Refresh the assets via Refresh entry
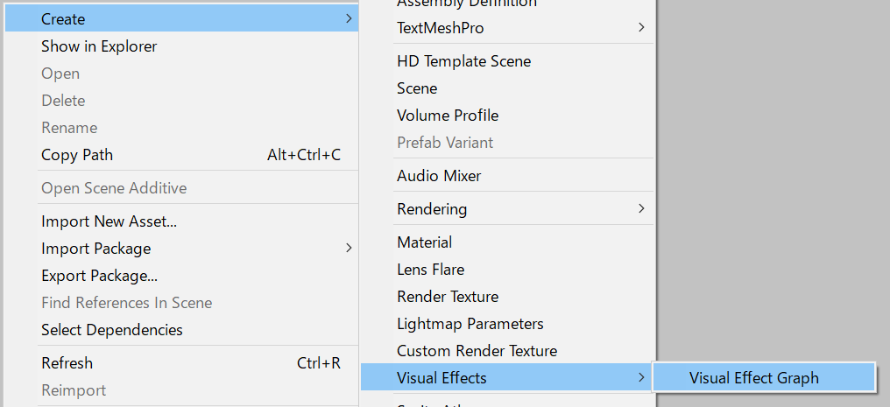The image size is (890, 407). pos(67,363)
